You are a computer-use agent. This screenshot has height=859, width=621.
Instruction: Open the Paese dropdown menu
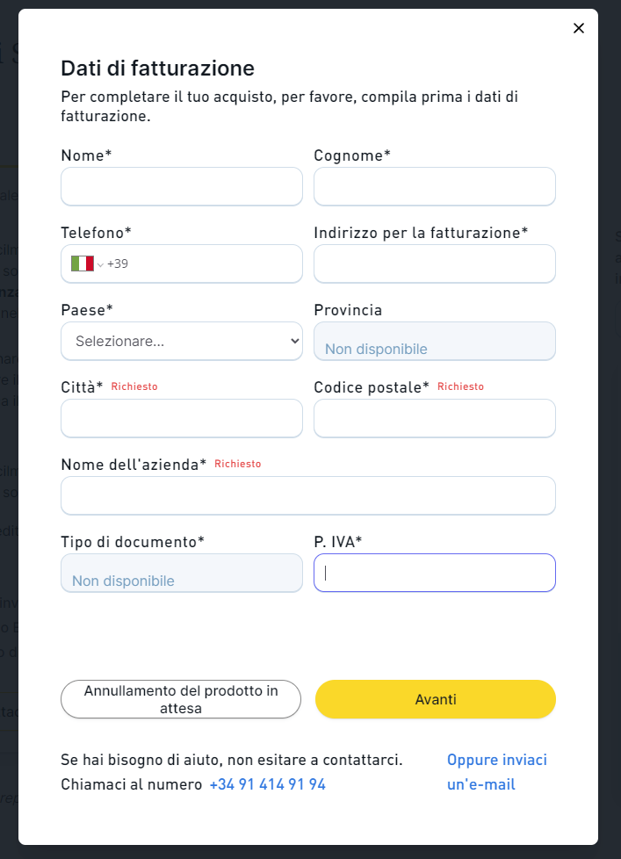coord(182,341)
